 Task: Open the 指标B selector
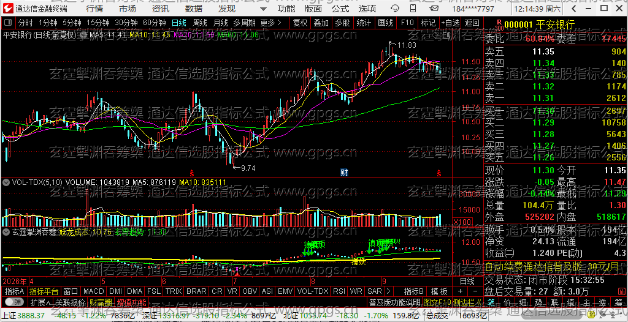[414, 291]
